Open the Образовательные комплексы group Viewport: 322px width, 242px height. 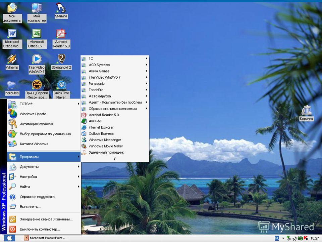[115, 109]
